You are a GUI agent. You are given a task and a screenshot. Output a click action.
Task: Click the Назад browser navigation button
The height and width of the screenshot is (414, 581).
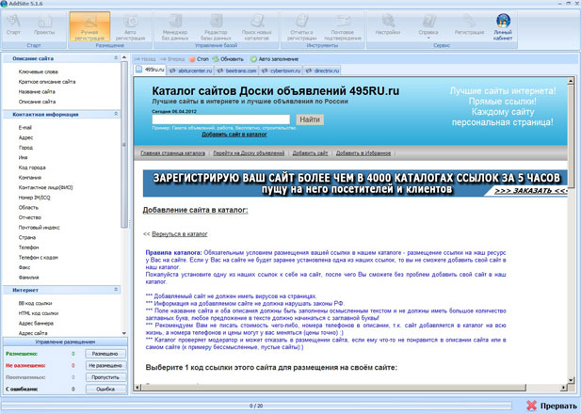(145, 59)
